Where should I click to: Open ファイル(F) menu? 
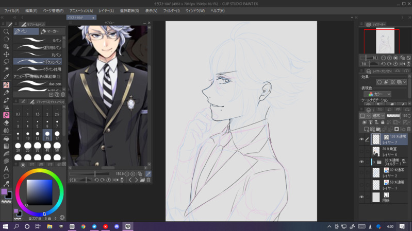point(11,11)
